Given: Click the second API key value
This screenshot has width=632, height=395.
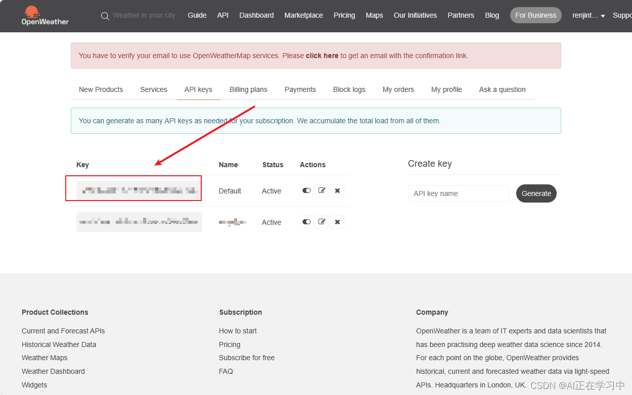Looking at the screenshot, I should (139, 222).
